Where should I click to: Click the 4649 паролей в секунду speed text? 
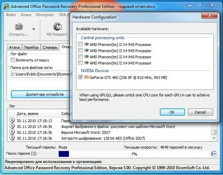click(x=181, y=147)
